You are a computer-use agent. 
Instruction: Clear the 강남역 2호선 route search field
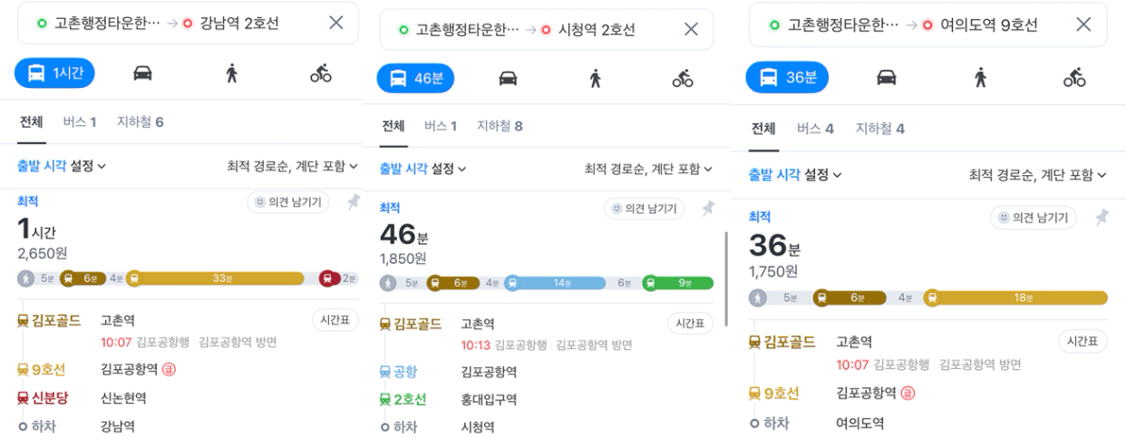(336, 23)
